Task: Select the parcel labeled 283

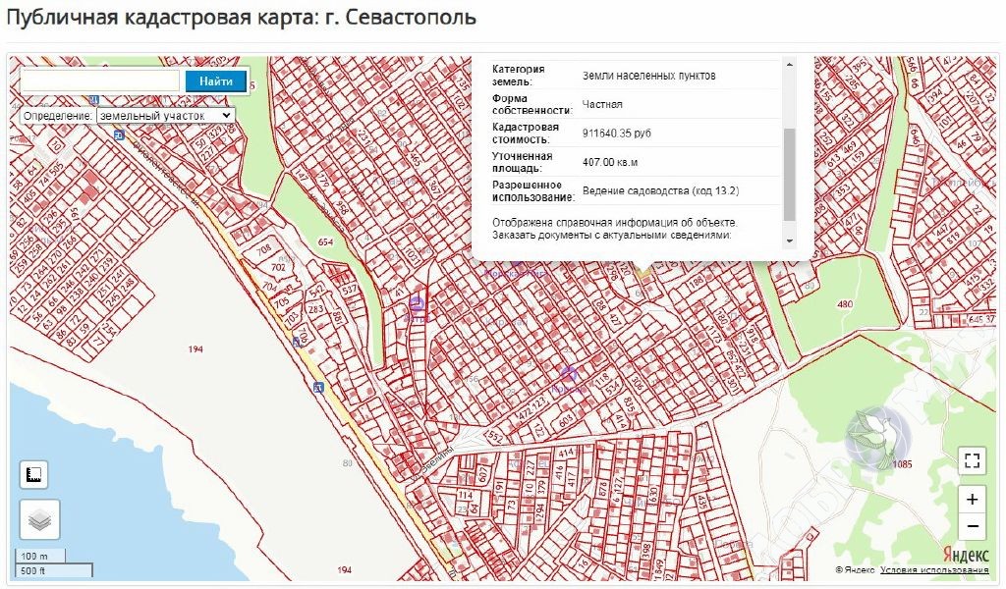Action: point(315,309)
